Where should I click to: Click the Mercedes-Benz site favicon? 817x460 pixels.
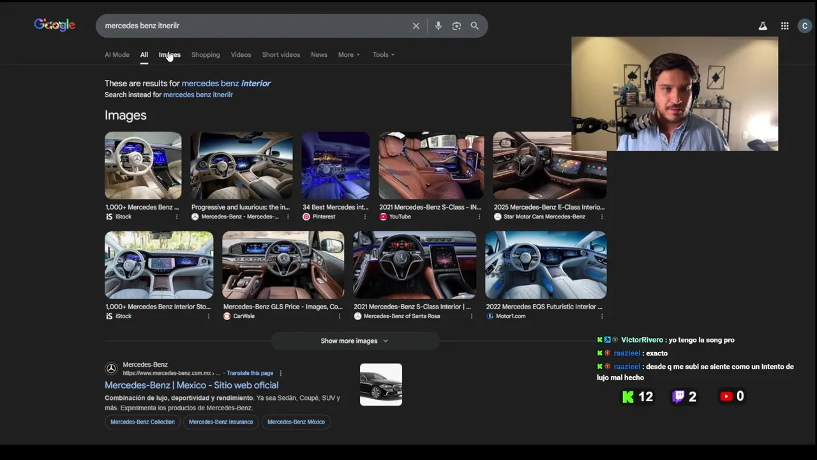[111, 369]
